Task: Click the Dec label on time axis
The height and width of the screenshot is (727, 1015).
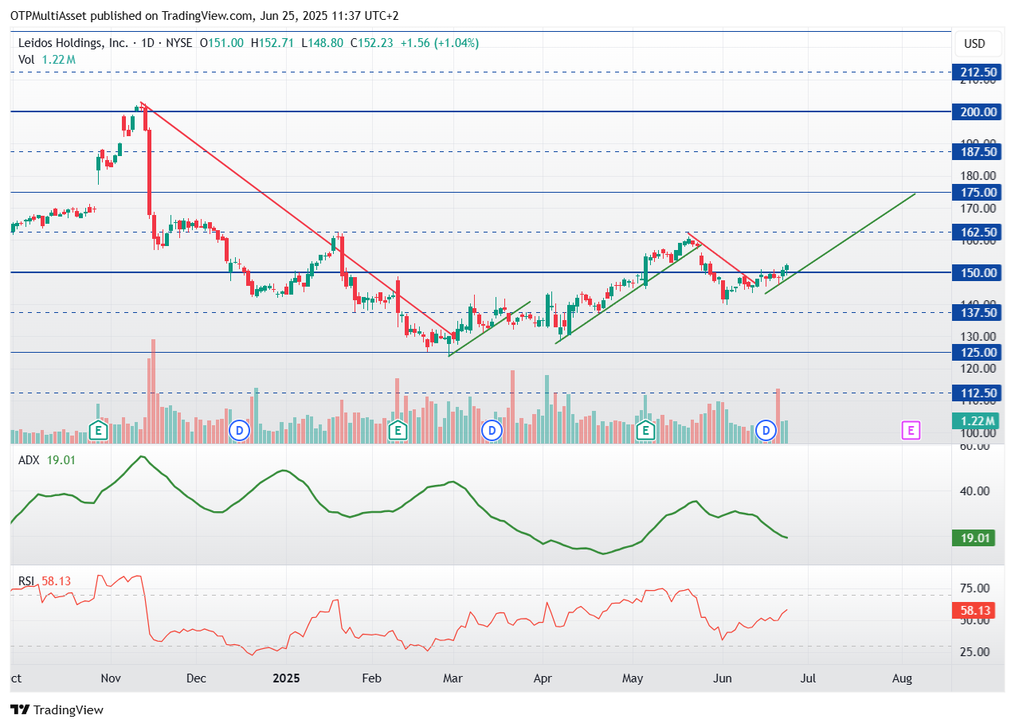Action: pyautogui.click(x=196, y=678)
